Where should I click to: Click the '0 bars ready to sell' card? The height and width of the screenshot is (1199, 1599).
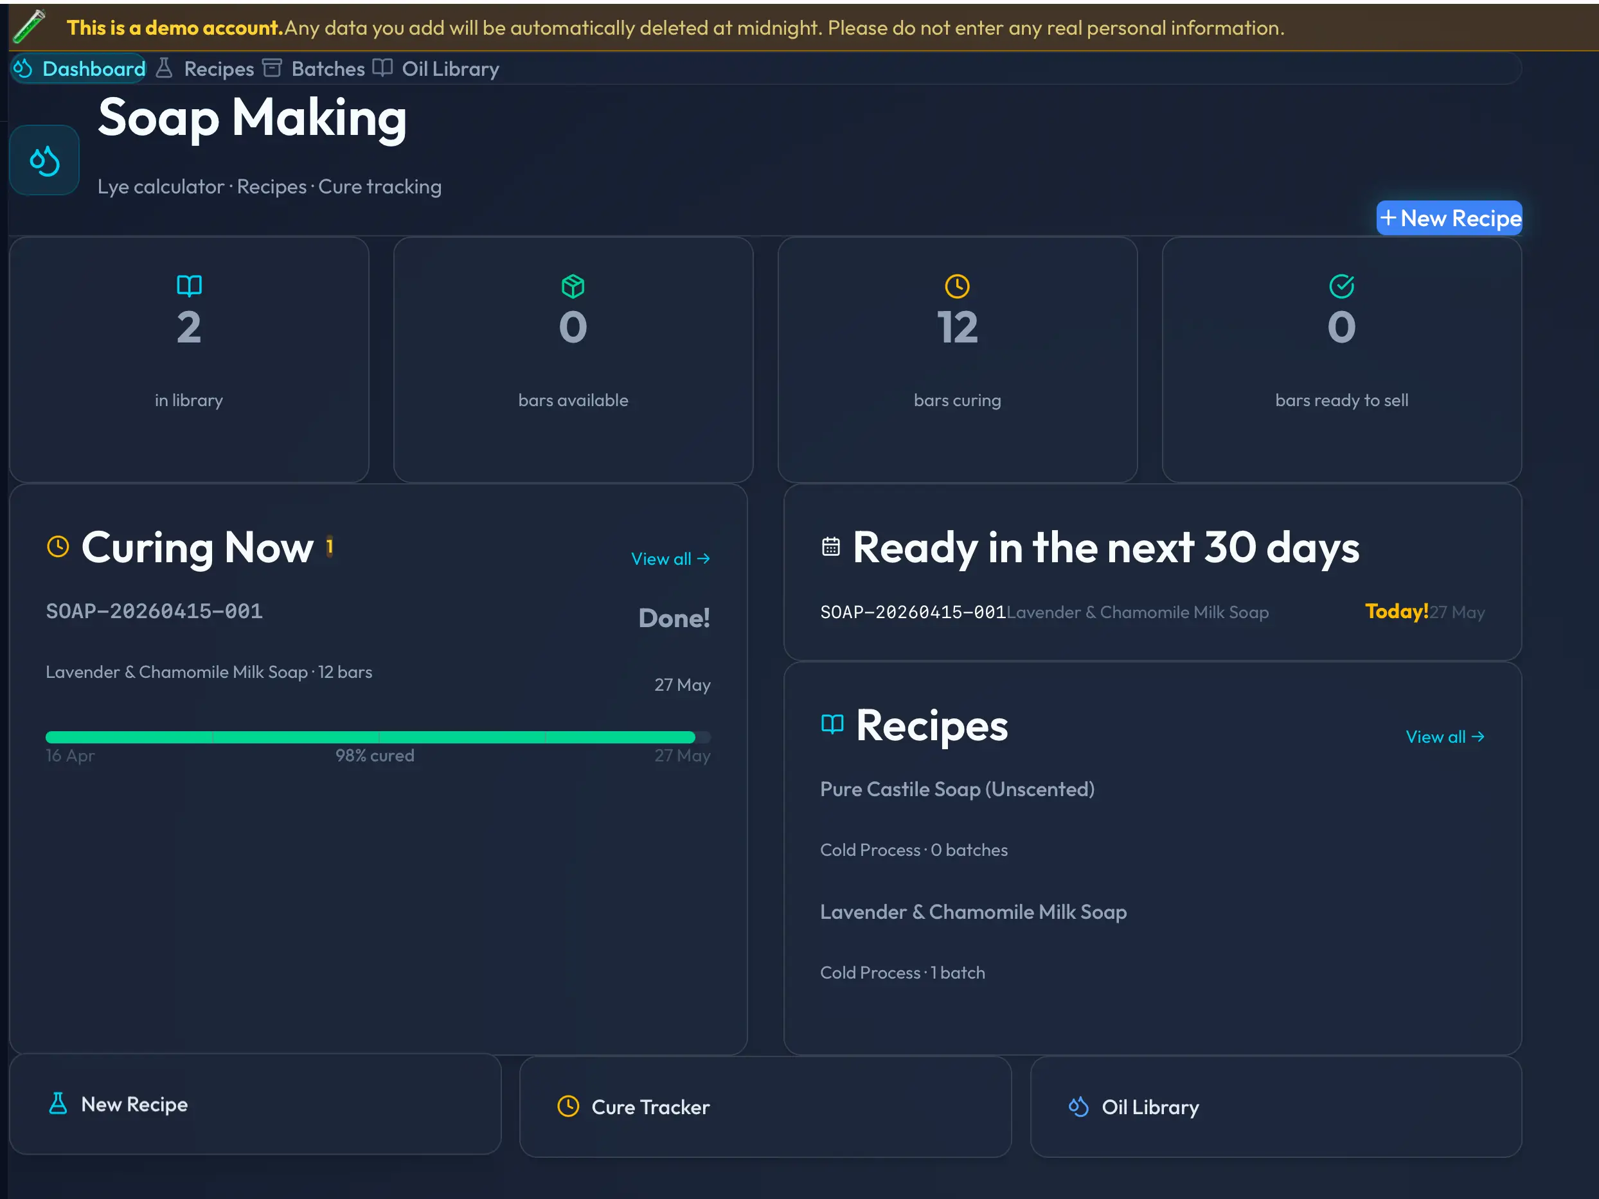1342,360
